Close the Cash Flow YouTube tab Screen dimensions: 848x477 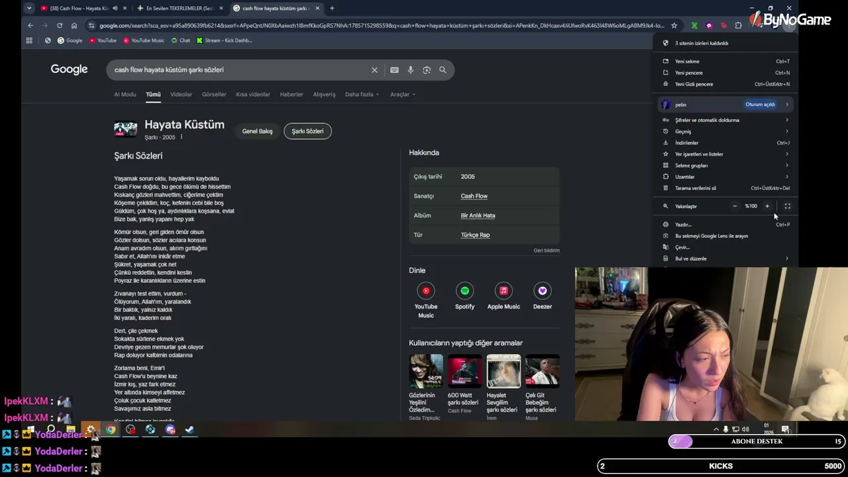coord(125,8)
